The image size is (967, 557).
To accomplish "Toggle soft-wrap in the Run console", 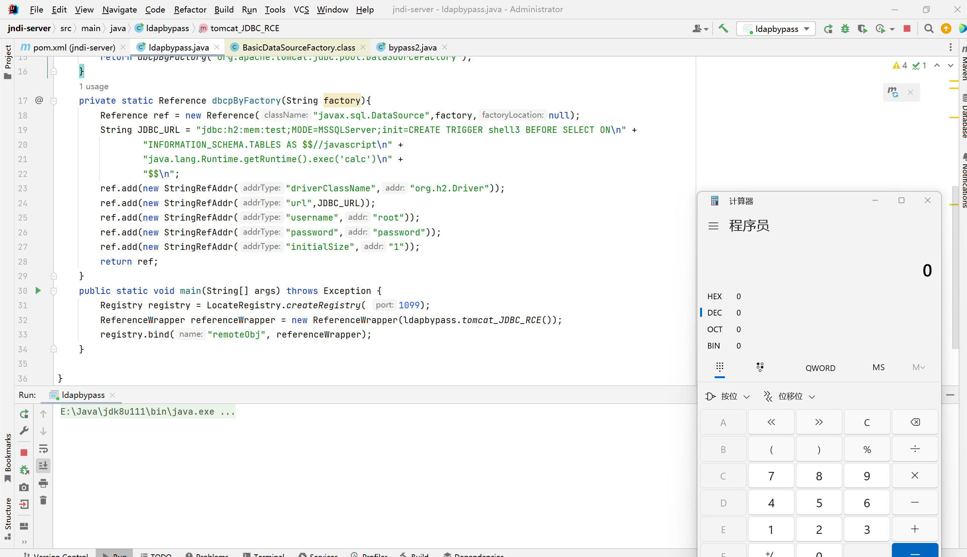I will pos(43,448).
